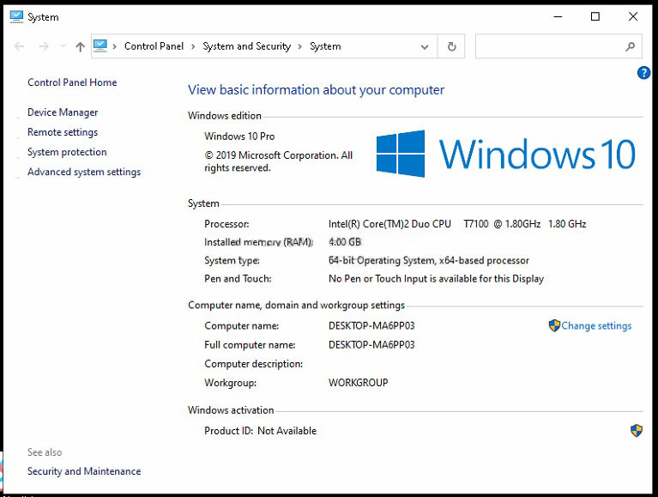Open Device Manager
This screenshot has height=497, width=658.
coord(63,112)
